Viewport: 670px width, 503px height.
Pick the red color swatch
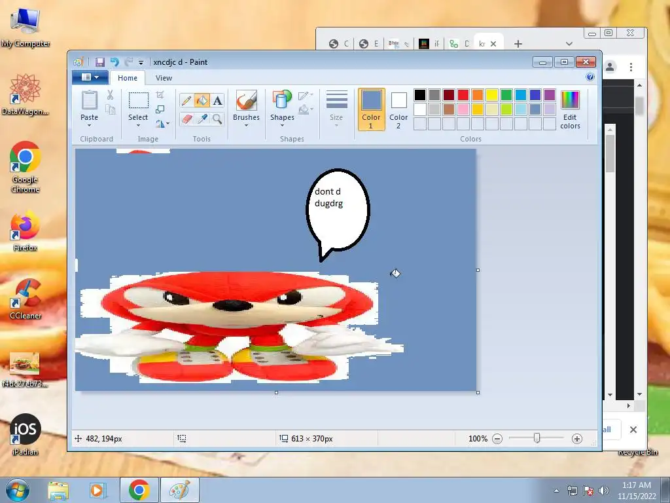pos(463,95)
